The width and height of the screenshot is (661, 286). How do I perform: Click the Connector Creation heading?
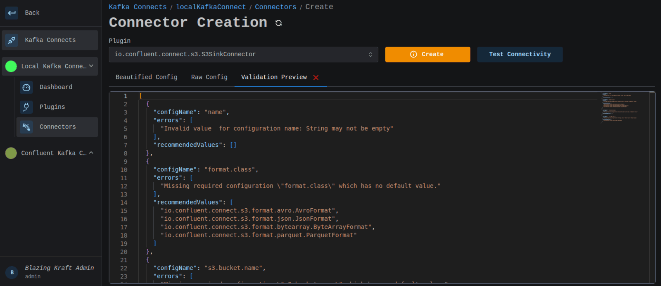188,22
